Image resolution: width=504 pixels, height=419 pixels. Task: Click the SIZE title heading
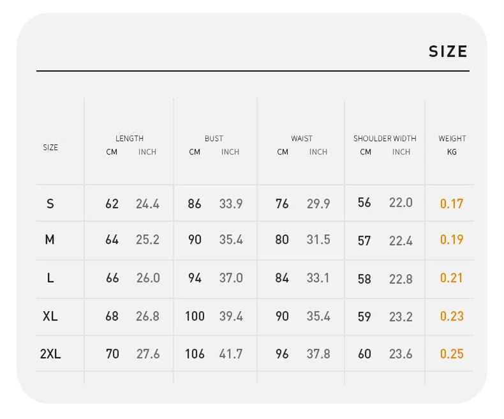coord(448,51)
